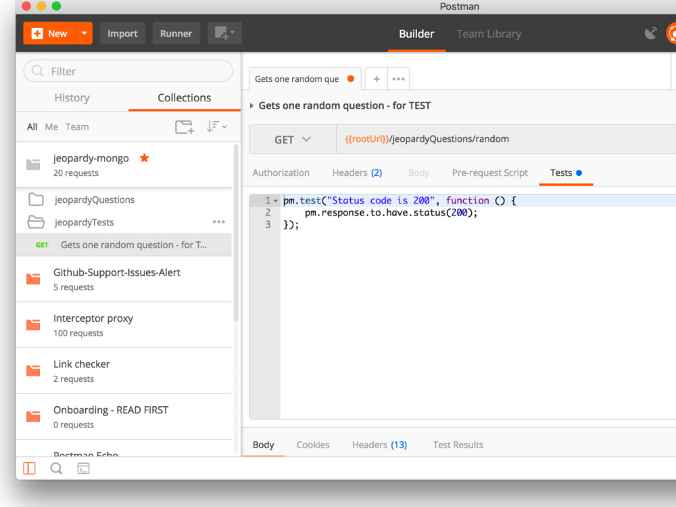This screenshot has width=676, height=507.
Task: Click the Find magnifier icon in status bar
Action: pyautogui.click(x=57, y=468)
